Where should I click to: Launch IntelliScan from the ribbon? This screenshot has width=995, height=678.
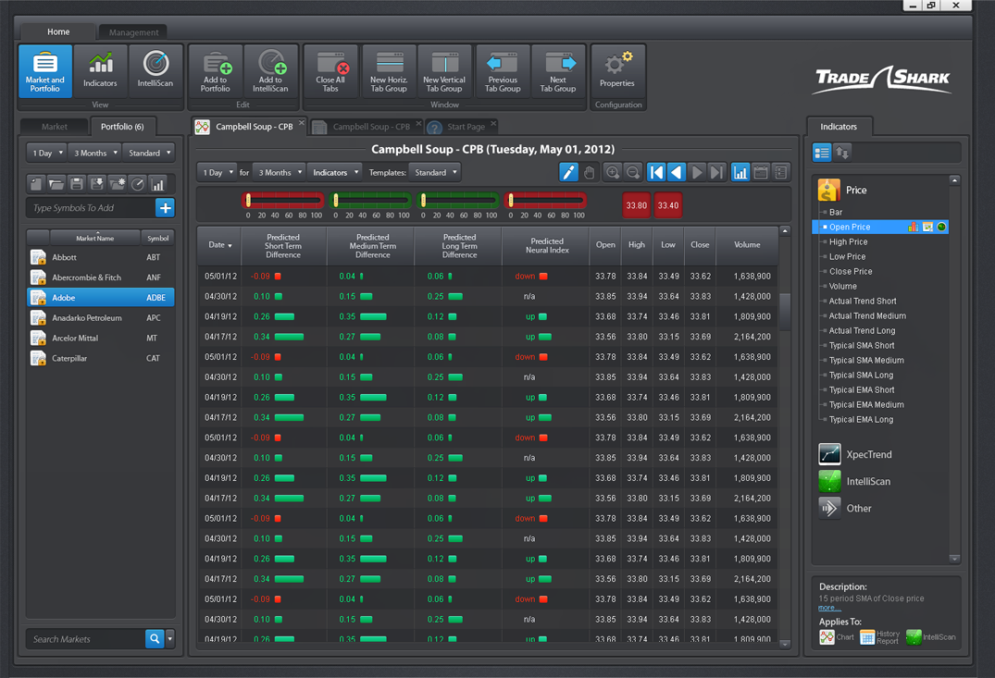(x=155, y=71)
